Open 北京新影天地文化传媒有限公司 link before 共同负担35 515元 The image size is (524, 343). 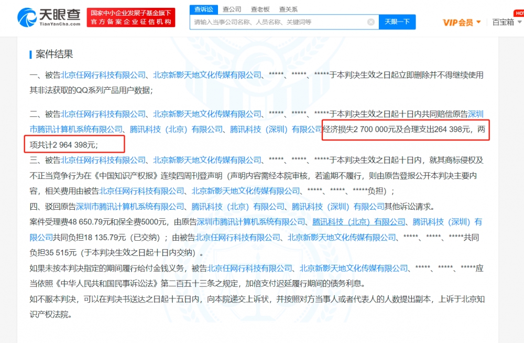(342, 238)
